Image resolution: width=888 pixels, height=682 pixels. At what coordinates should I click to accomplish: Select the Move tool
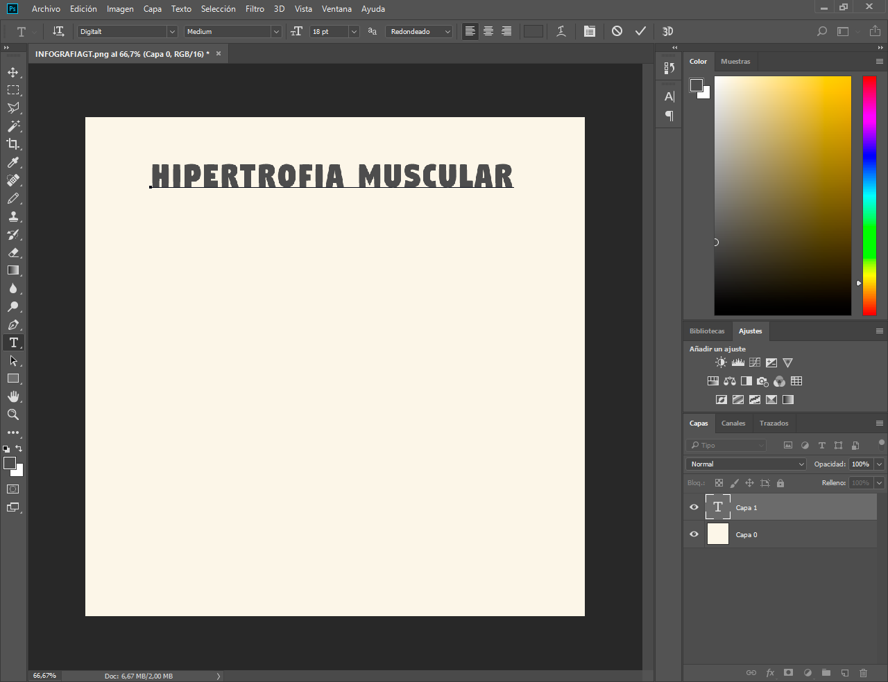tap(13, 72)
